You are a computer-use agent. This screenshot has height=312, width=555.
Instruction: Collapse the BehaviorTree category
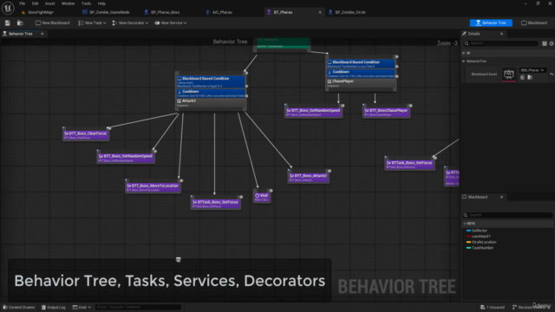(x=464, y=62)
